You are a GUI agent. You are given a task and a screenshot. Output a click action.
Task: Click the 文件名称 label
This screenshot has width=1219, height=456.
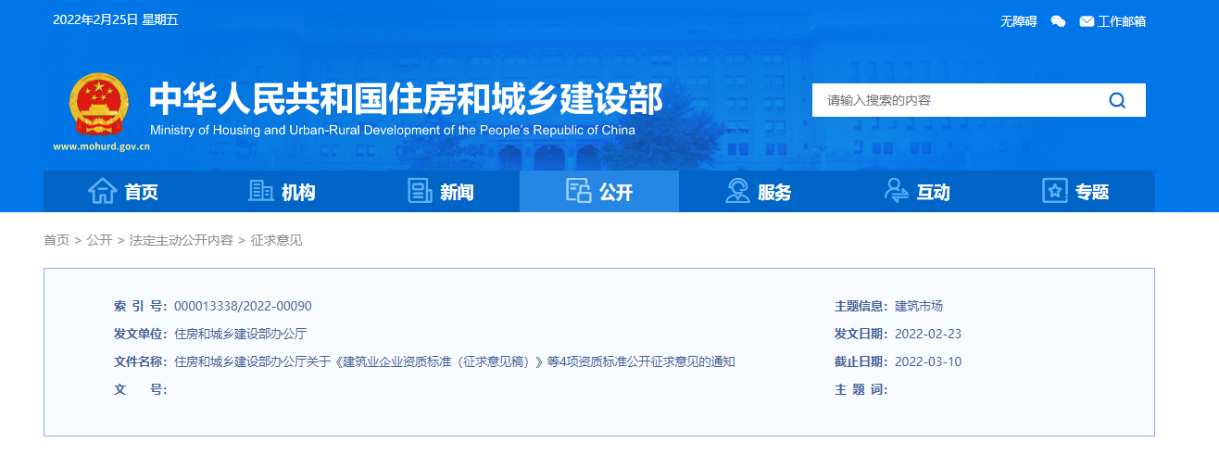pyautogui.click(x=141, y=361)
